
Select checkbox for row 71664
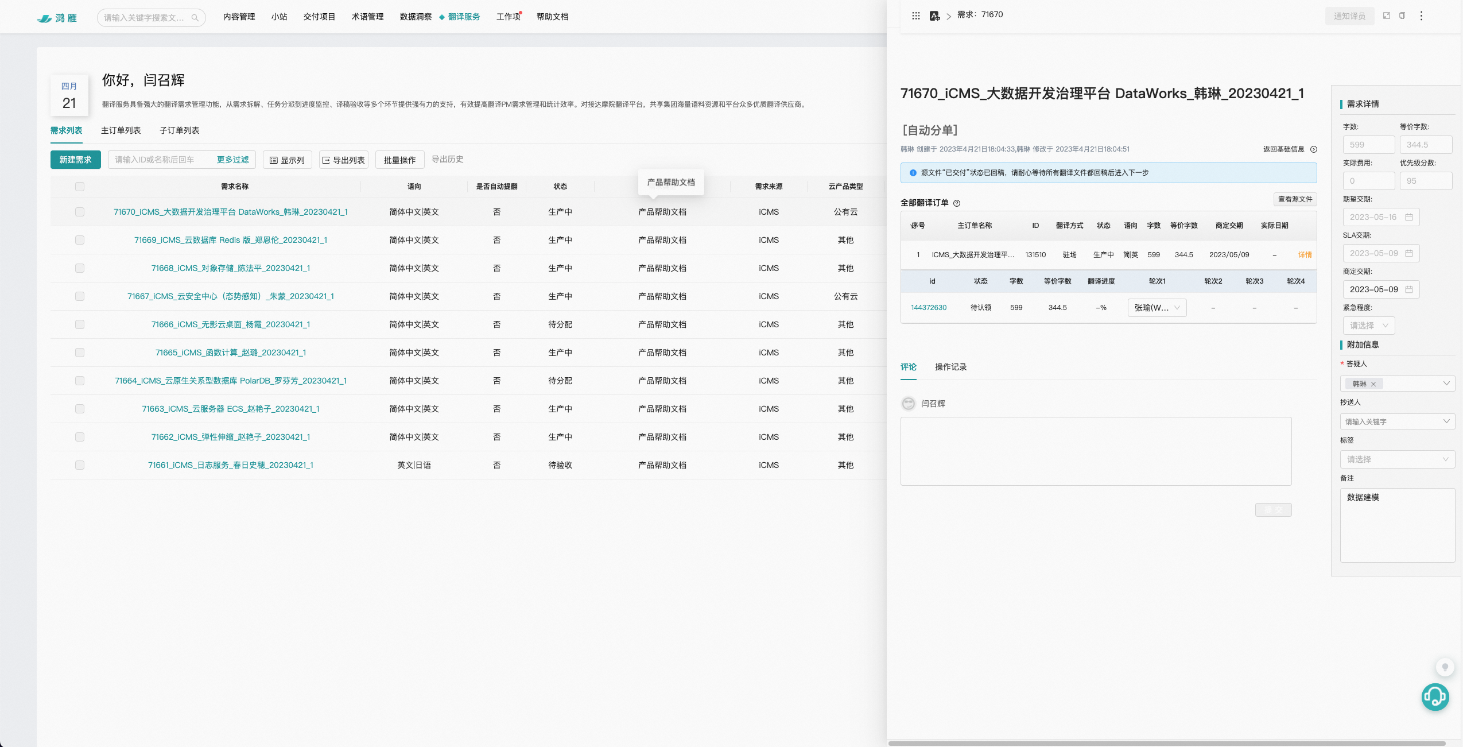pos(80,381)
